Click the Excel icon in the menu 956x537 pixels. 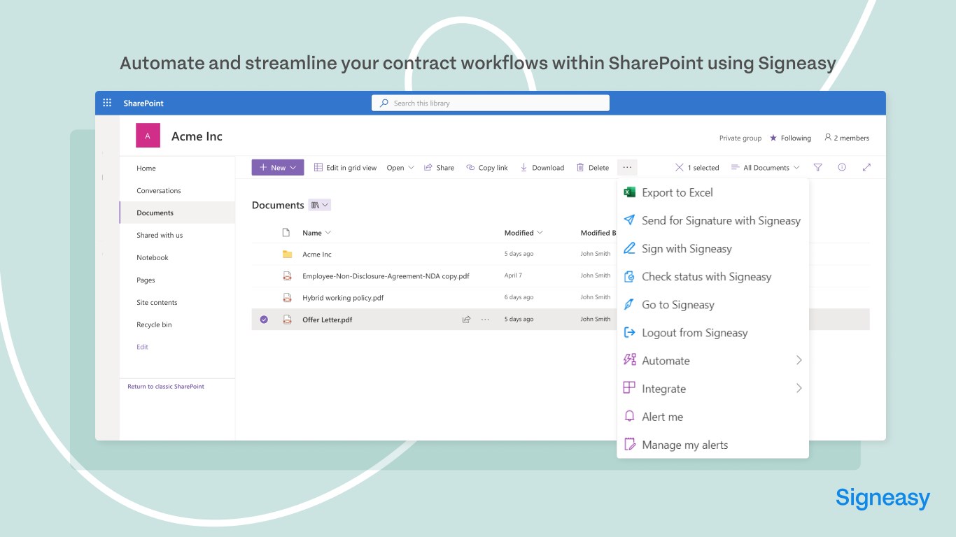tap(629, 192)
